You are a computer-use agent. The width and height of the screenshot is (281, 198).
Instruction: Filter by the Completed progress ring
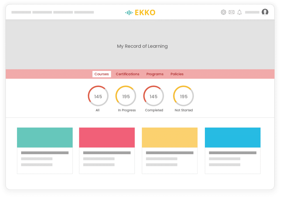pos(153,96)
